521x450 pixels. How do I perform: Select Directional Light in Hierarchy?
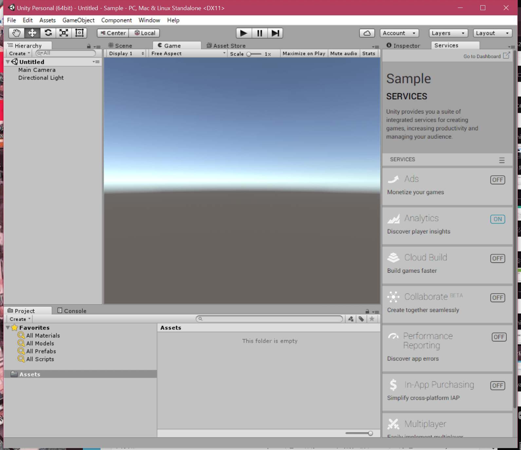41,78
